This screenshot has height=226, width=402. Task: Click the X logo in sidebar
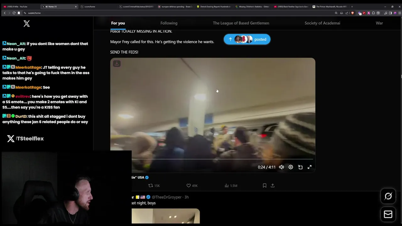(27, 24)
